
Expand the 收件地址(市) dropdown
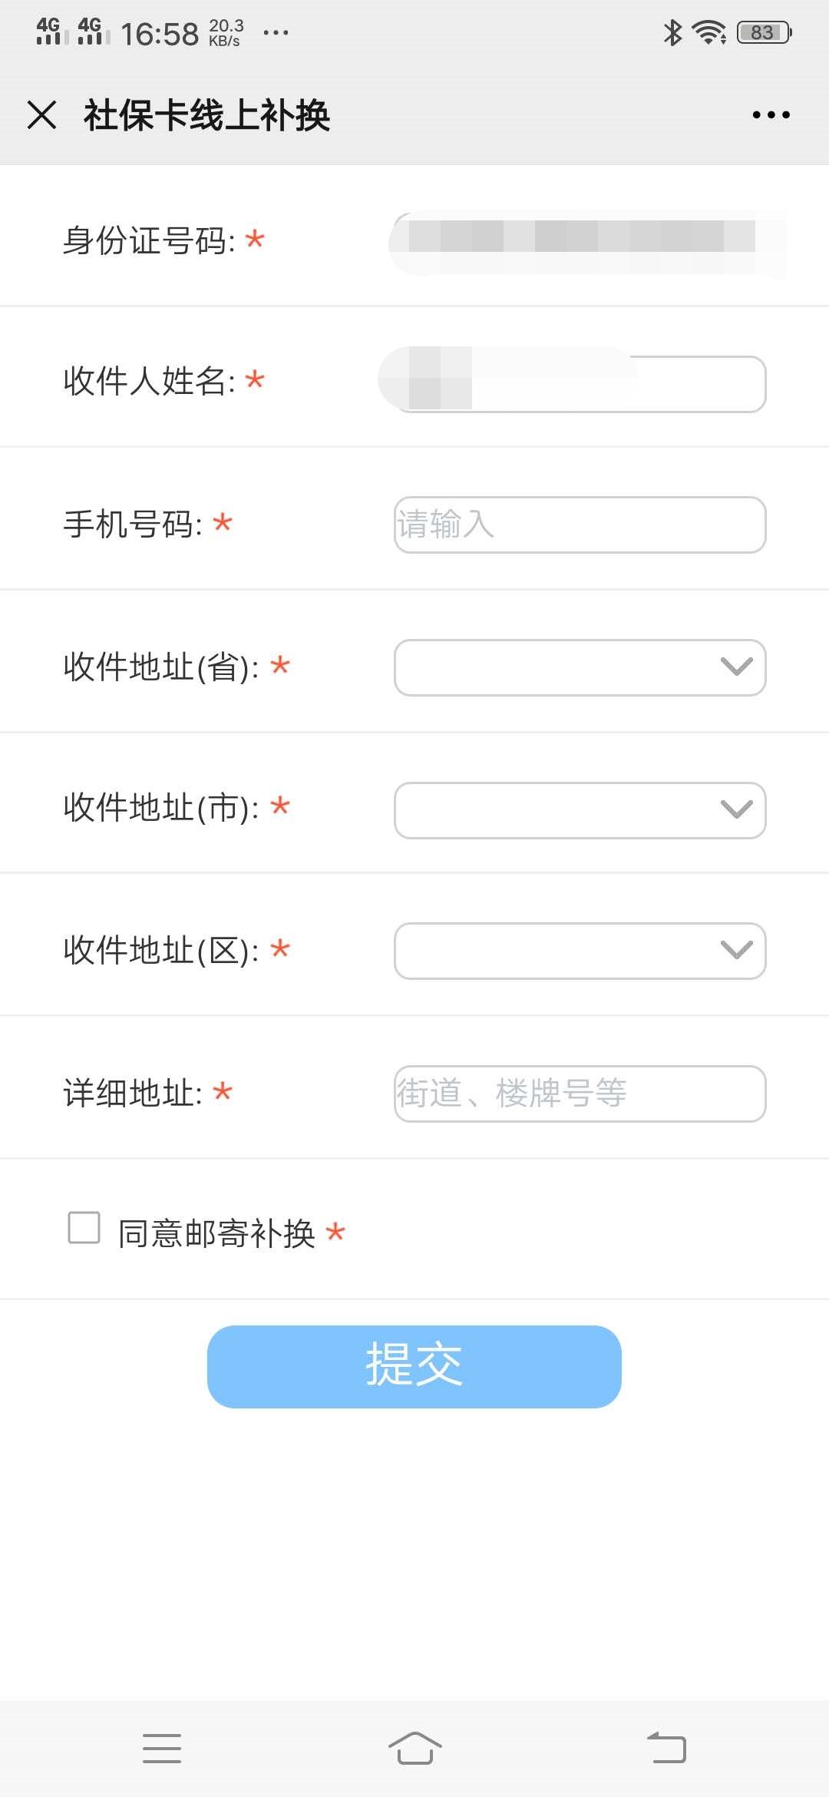[580, 810]
